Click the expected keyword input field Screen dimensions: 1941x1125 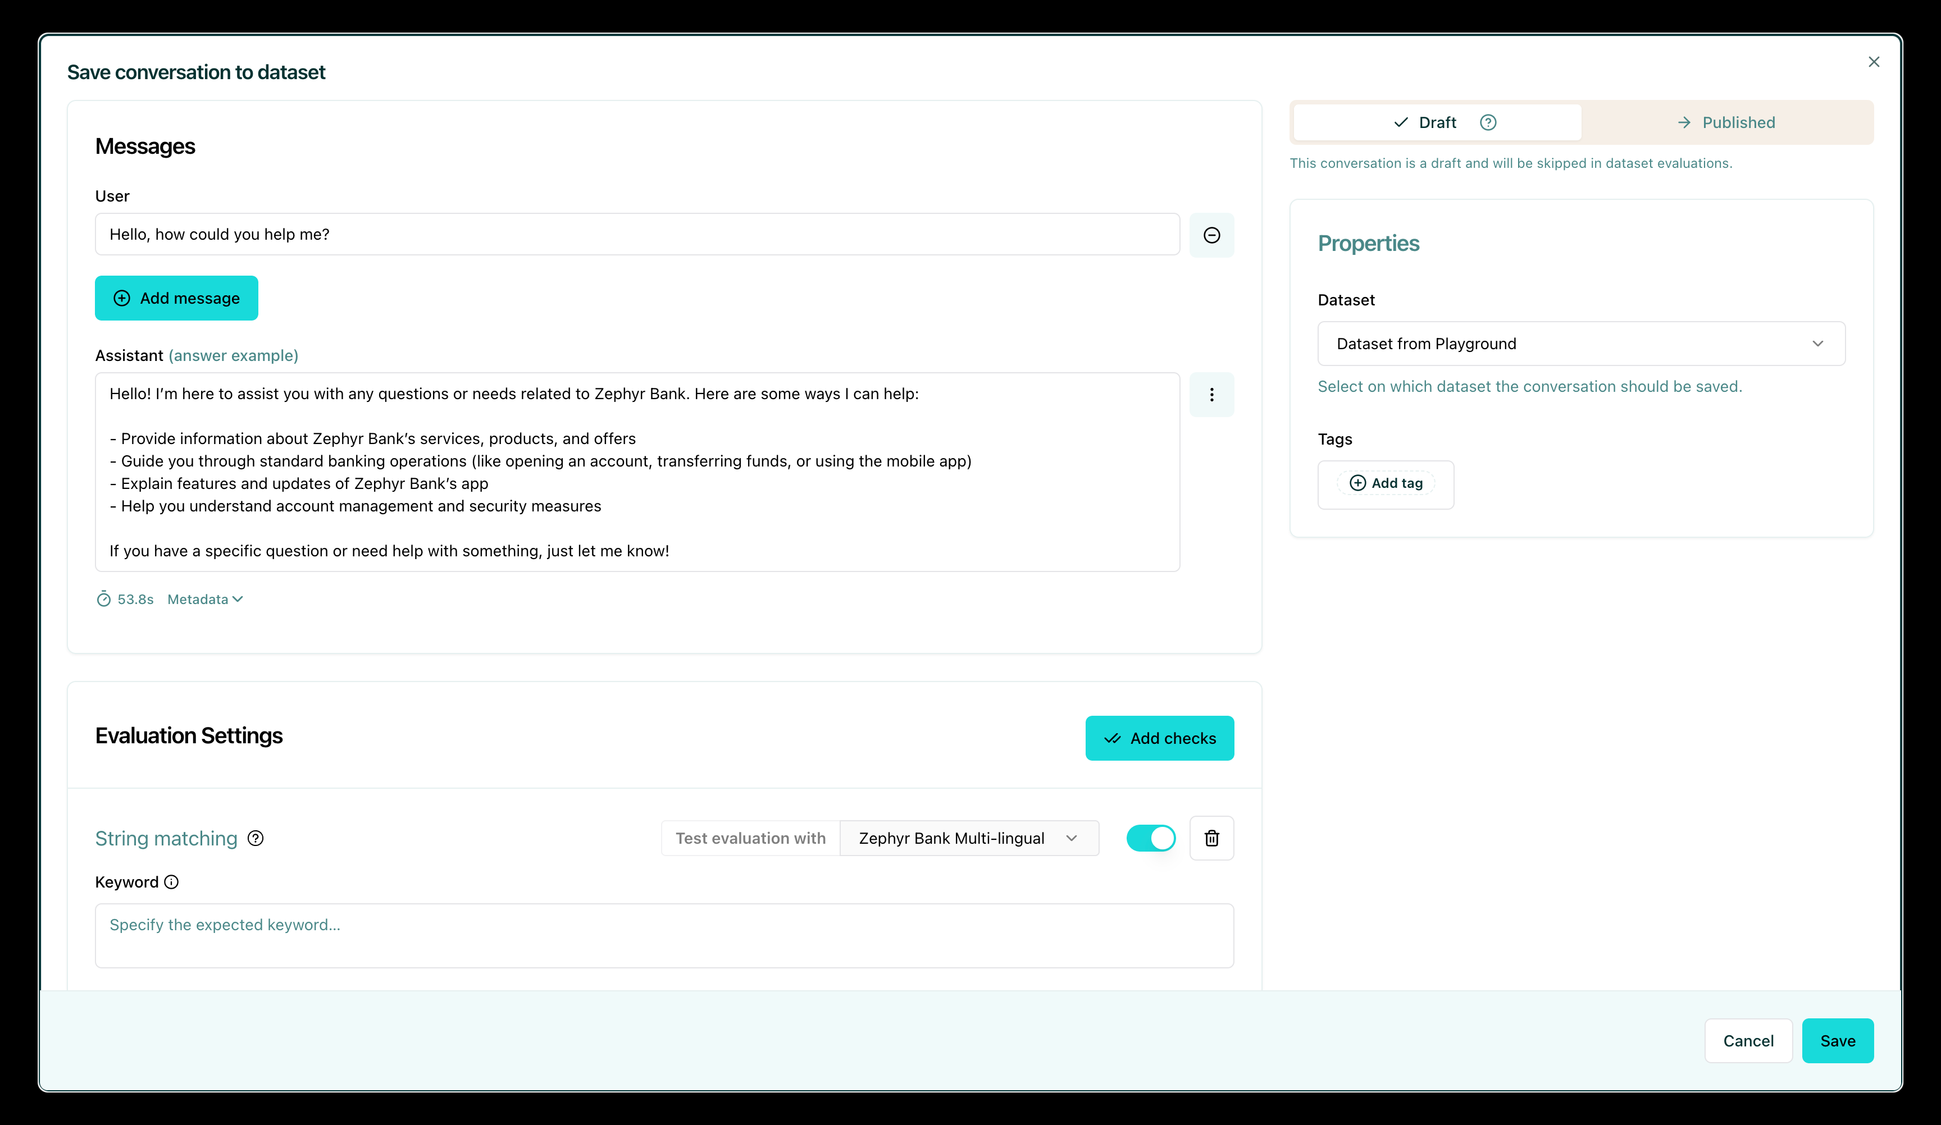[663, 935]
